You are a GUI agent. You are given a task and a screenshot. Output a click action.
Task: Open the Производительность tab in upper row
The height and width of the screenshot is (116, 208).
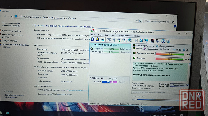pyautogui.click(x=144, y=46)
